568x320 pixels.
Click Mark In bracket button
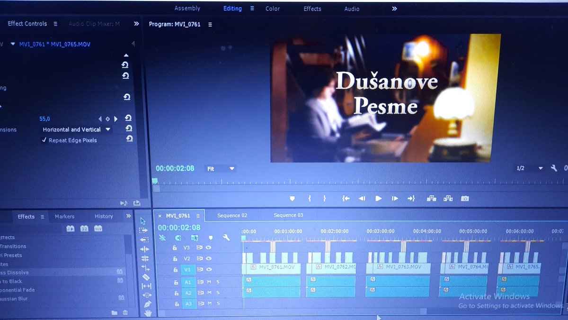tap(310, 199)
